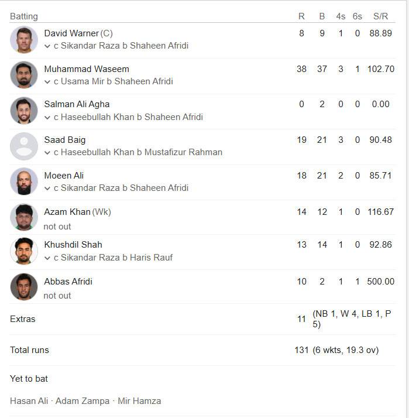Open Moeen Ali's player photo

24,181
